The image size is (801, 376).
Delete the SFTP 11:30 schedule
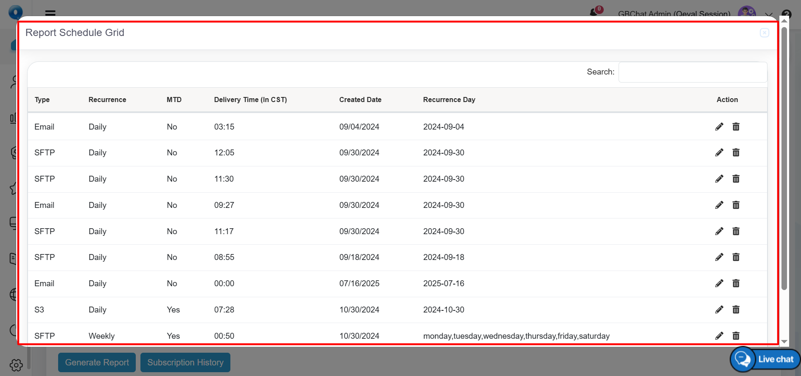tap(736, 179)
